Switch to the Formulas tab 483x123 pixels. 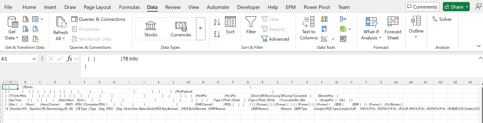tap(129, 7)
